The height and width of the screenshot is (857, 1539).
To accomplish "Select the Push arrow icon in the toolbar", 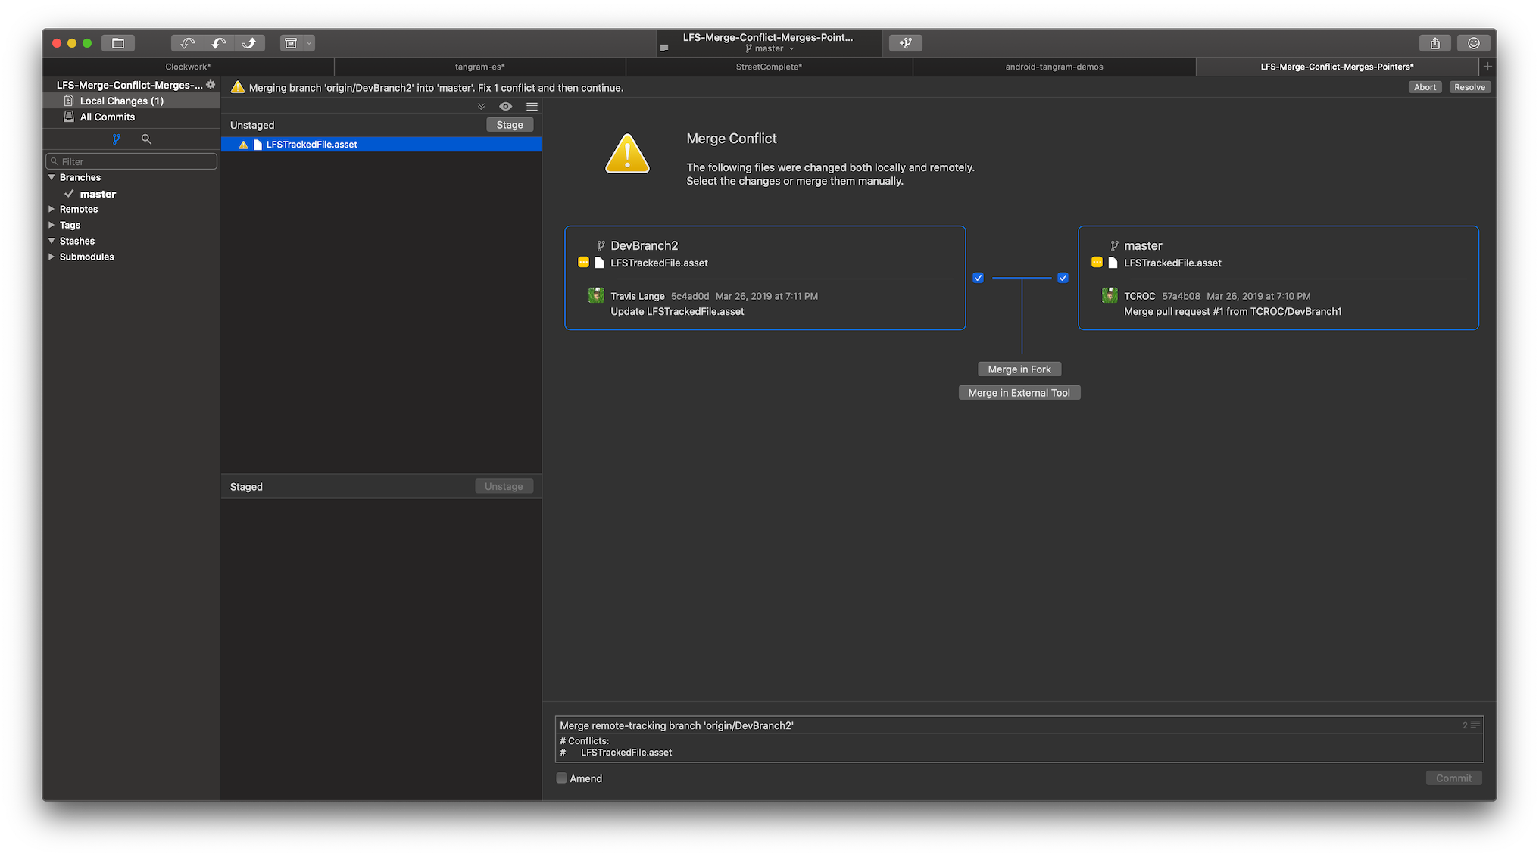I will (250, 43).
